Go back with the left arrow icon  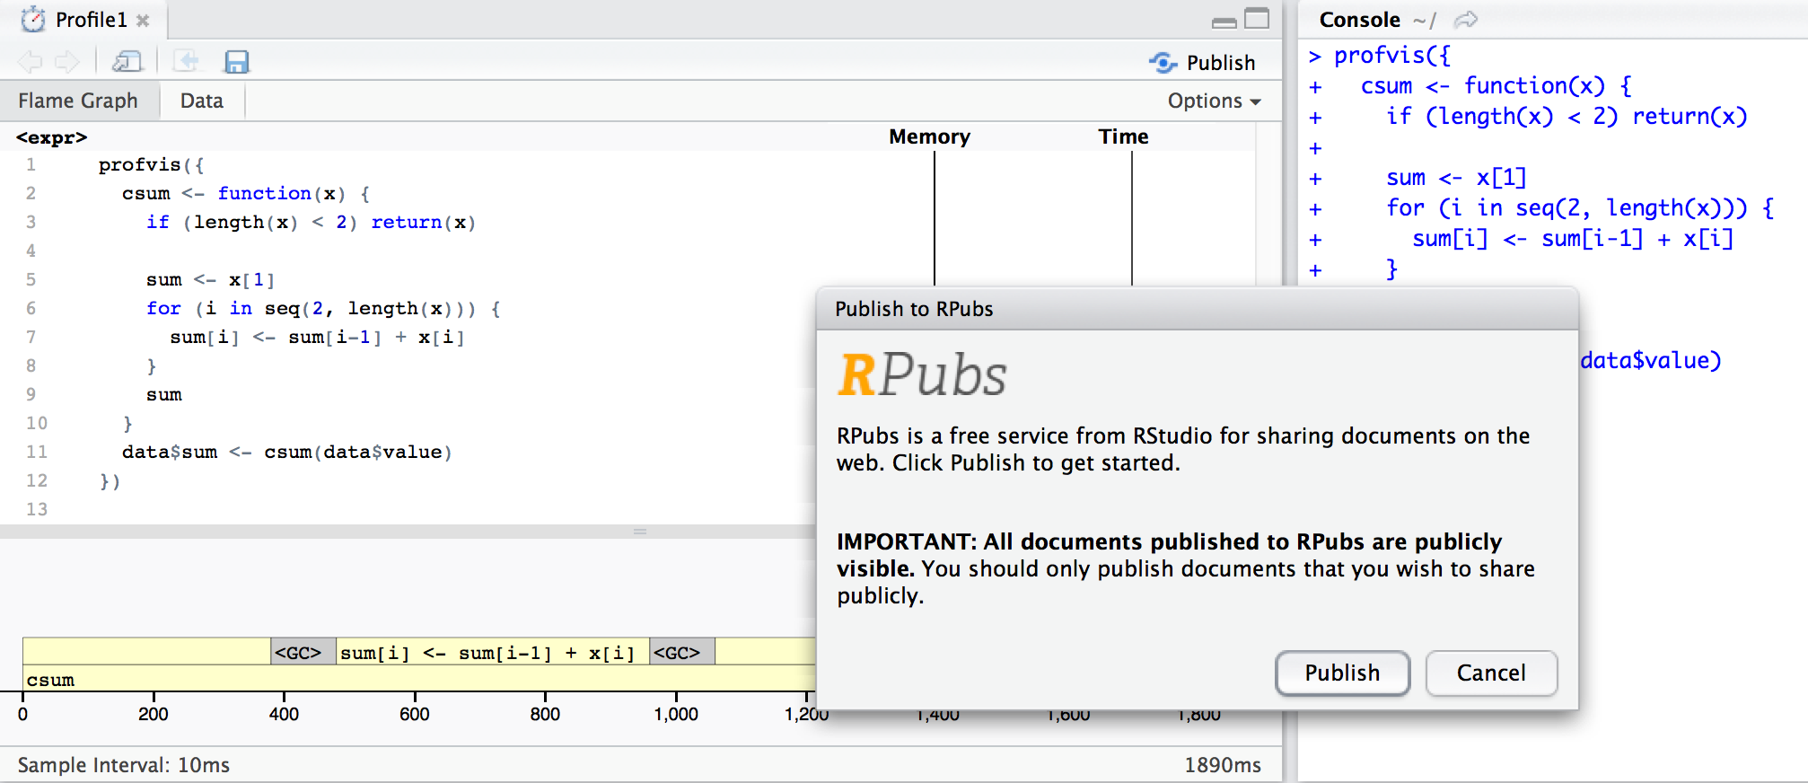click(x=30, y=62)
